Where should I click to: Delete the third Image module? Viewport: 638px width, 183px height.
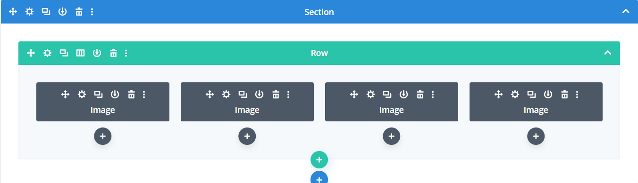coord(420,95)
